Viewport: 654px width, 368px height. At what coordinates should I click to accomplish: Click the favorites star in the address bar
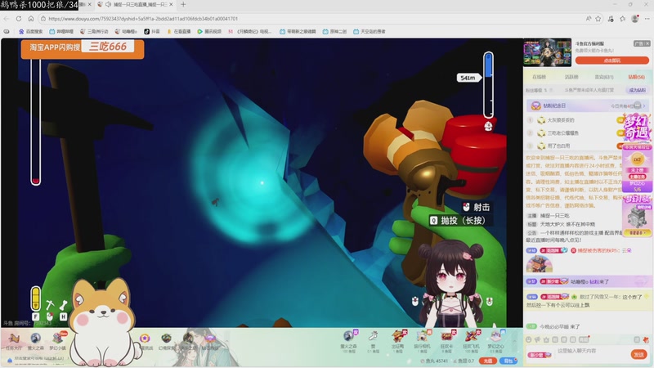coord(598,19)
